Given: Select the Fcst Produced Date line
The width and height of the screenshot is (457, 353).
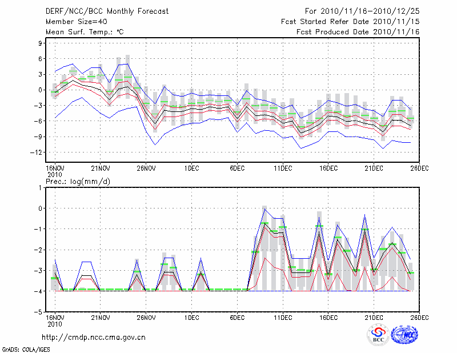Looking at the screenshot, I should point(358,32).
